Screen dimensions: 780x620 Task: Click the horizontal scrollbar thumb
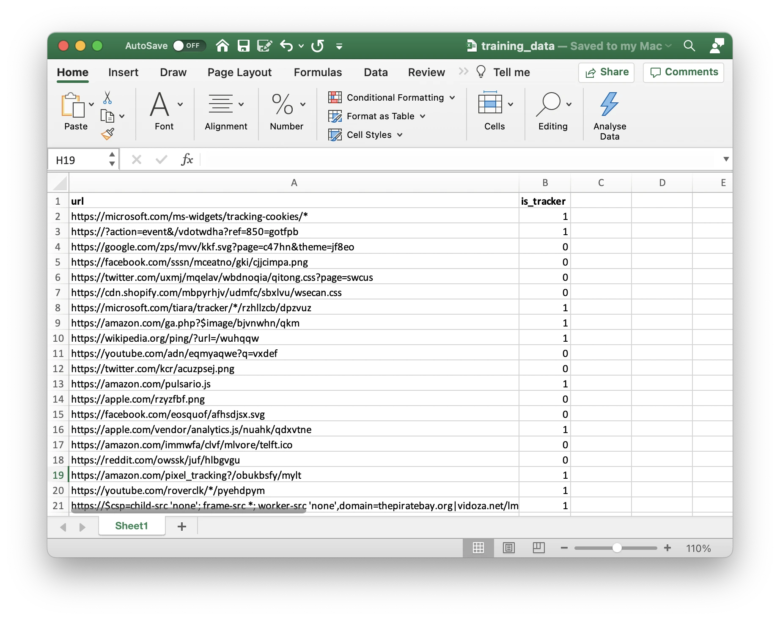pyautogui.click(x=188, y=511)
